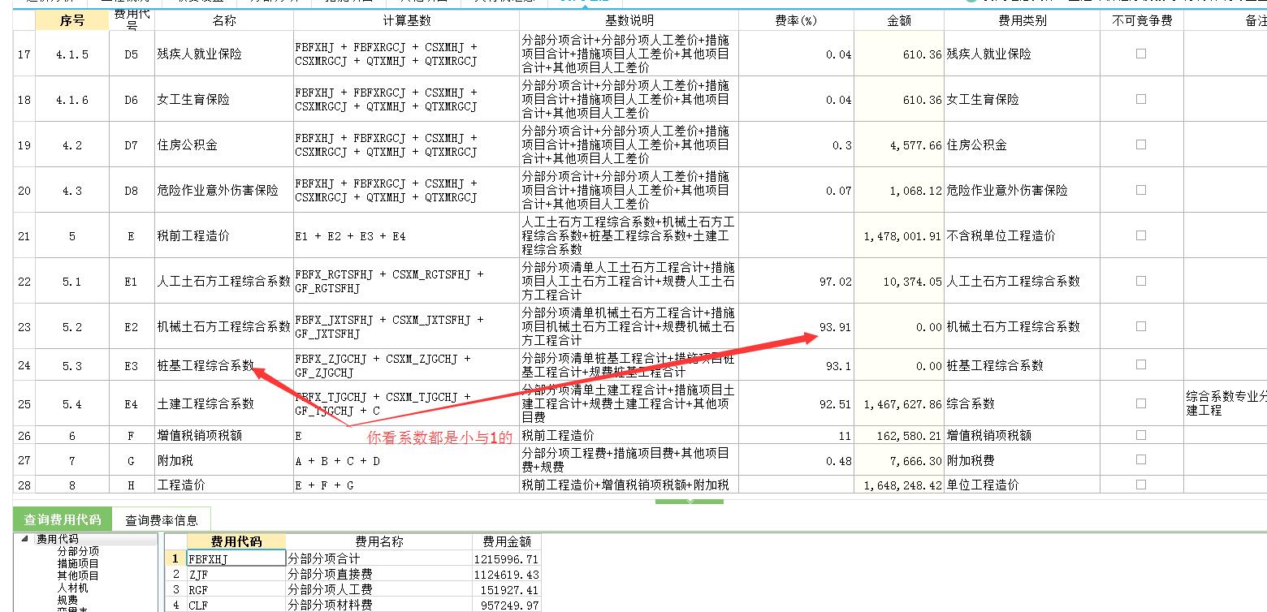
Task: Select the 分部分项人工费 name cell
Action: coord(379,589)
